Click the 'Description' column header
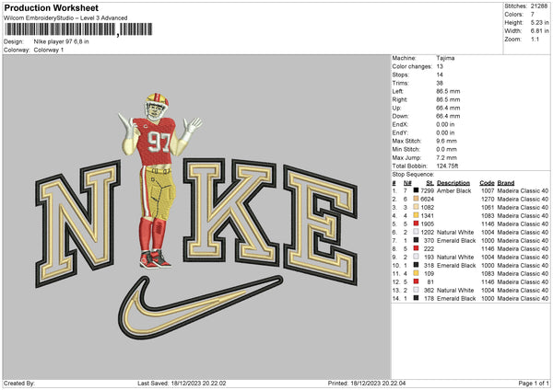 pos(453,183)
